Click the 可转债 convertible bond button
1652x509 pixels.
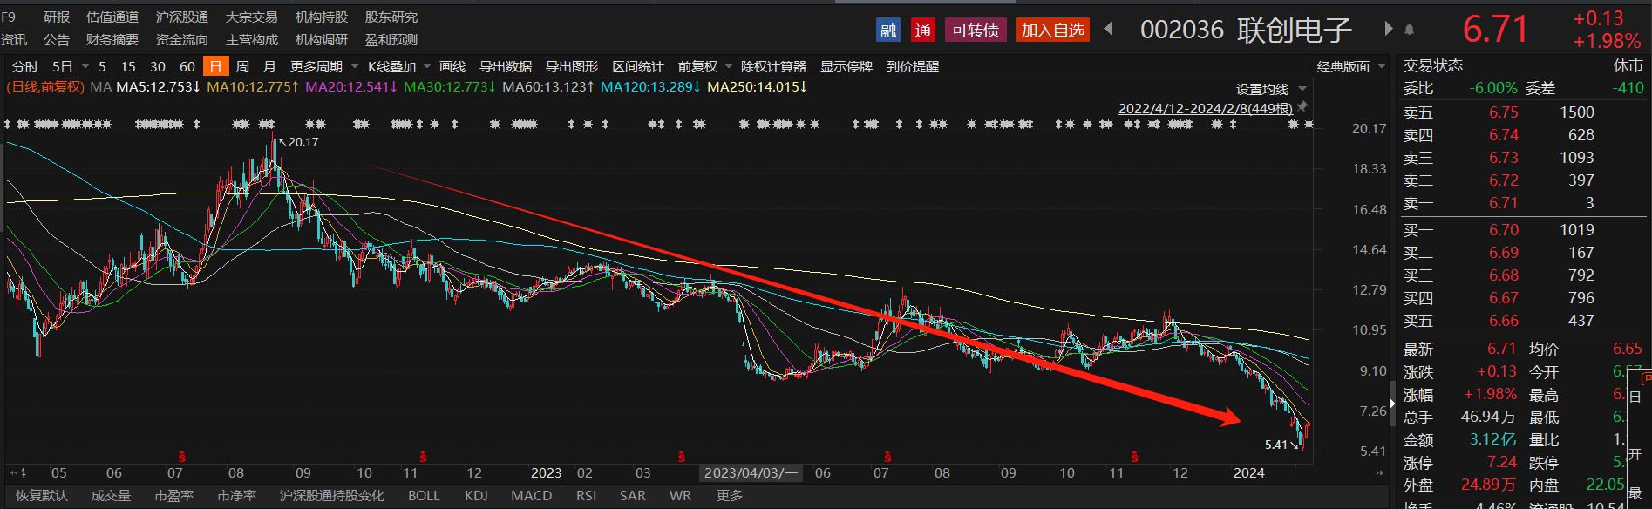click(x=975, y=31)
